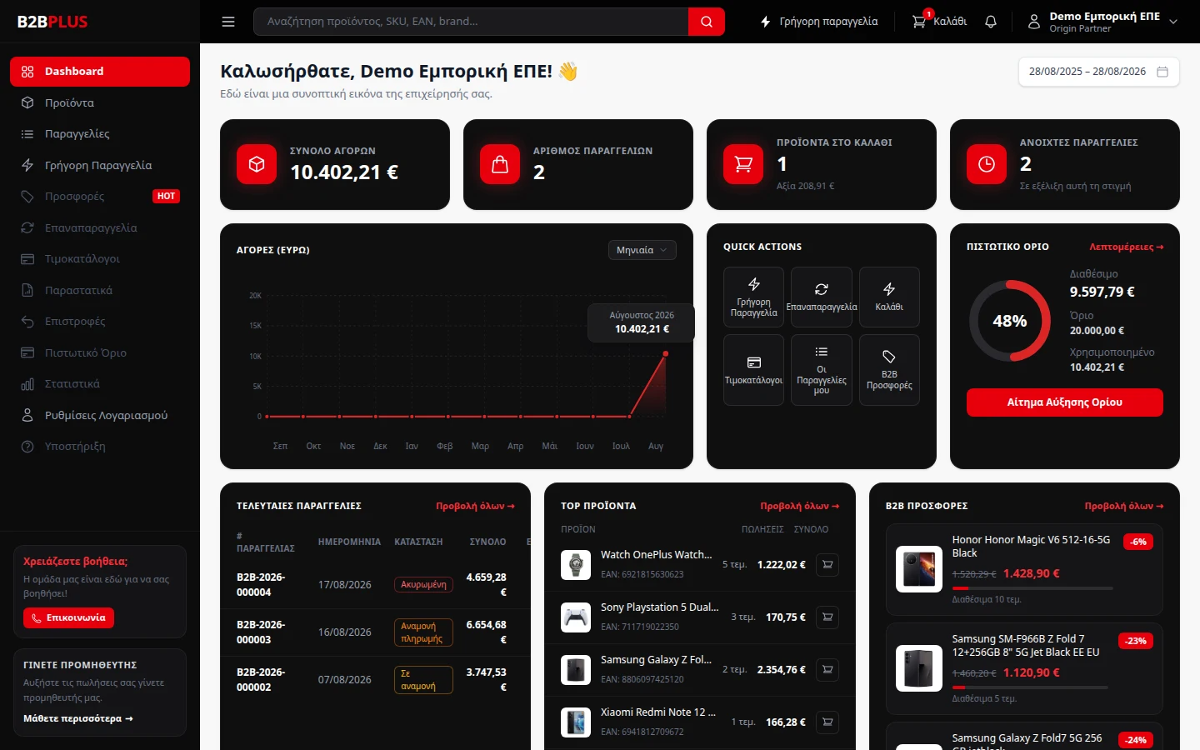
Task: Open Γρήγορη Παραγγελία quick action tile
Action: click(x=753, y=297)
